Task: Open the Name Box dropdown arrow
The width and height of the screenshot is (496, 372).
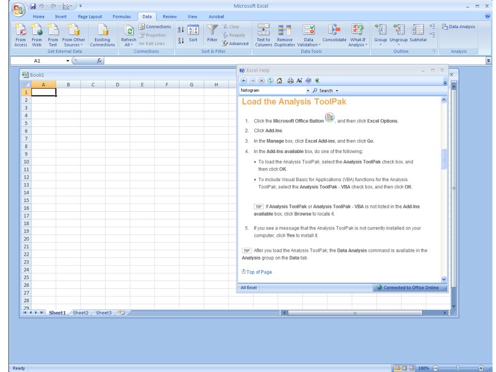Action: tap(68, 61)
